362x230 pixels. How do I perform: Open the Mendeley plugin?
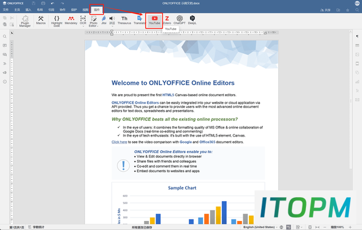71,20
